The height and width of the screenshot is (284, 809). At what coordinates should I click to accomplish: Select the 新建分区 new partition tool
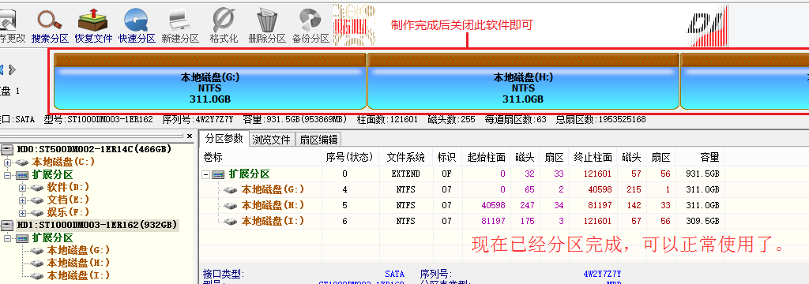(180, 26)
